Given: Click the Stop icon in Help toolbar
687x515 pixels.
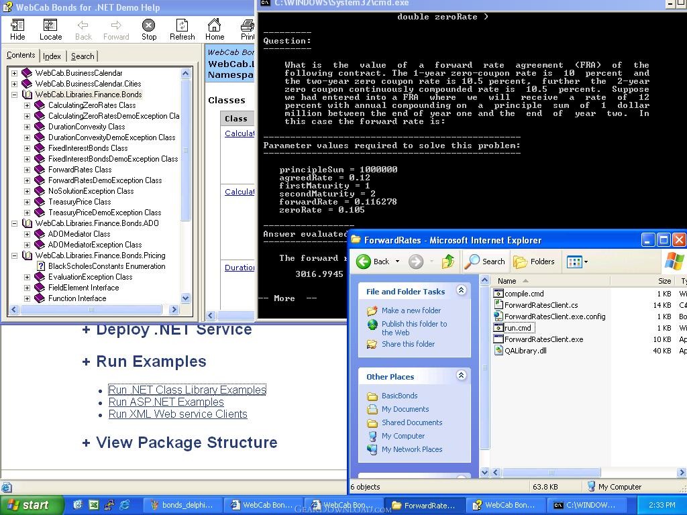Looking at the screenshot, I should tap(149, 30).
